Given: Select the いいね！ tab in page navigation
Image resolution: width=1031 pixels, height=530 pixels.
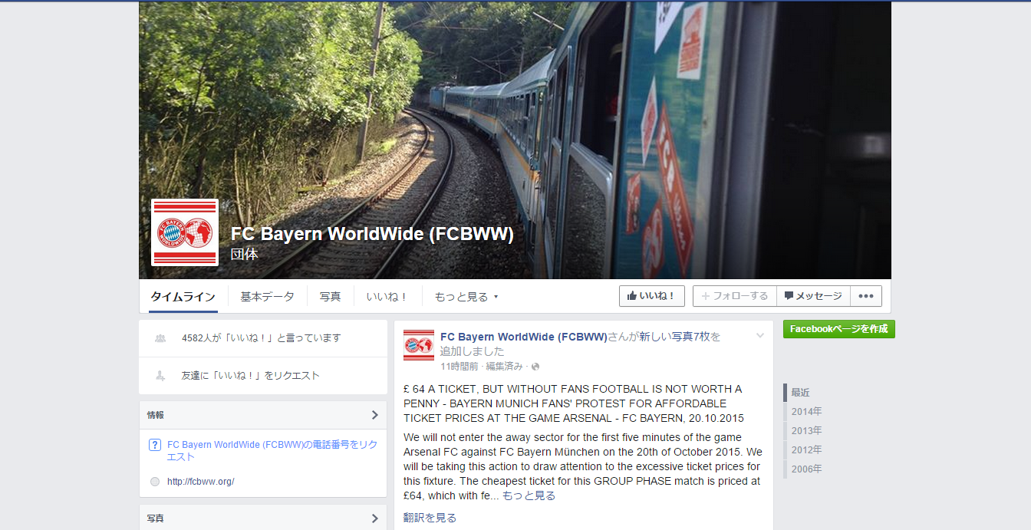Looking at the screenshot, I should 387,297.
